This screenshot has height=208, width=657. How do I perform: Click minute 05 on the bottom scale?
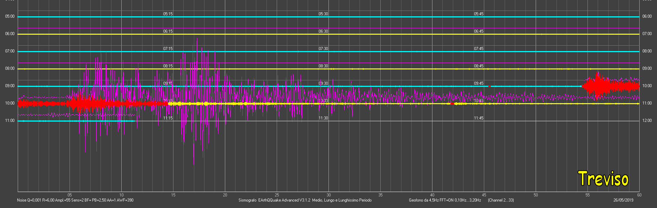point(70,195)
